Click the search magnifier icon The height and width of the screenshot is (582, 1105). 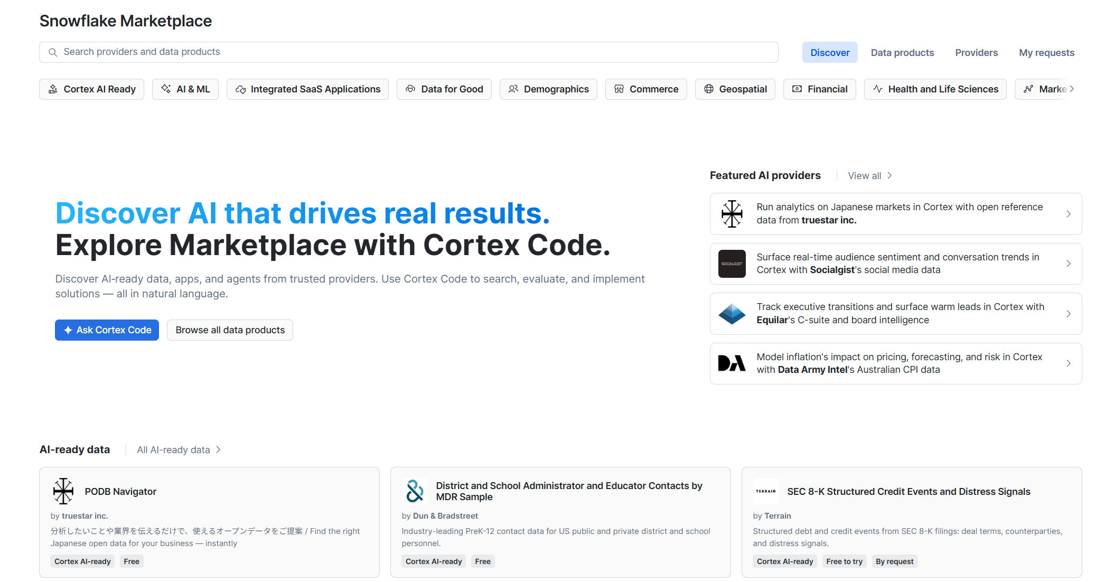click(53, 52)
